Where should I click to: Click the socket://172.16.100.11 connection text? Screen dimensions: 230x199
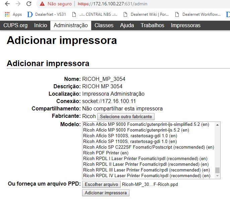click(109, 101)
